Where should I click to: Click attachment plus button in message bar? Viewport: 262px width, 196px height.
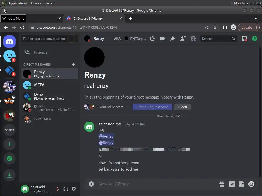91,184
